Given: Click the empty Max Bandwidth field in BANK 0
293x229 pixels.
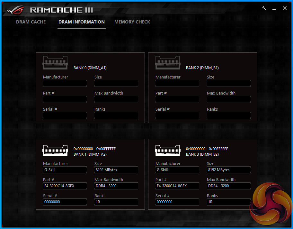Looking at the screenshot, I should [x=116, y=99].
